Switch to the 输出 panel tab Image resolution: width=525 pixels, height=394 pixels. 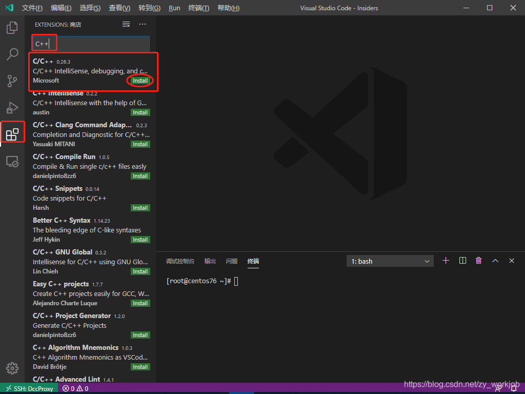(210, 261)
